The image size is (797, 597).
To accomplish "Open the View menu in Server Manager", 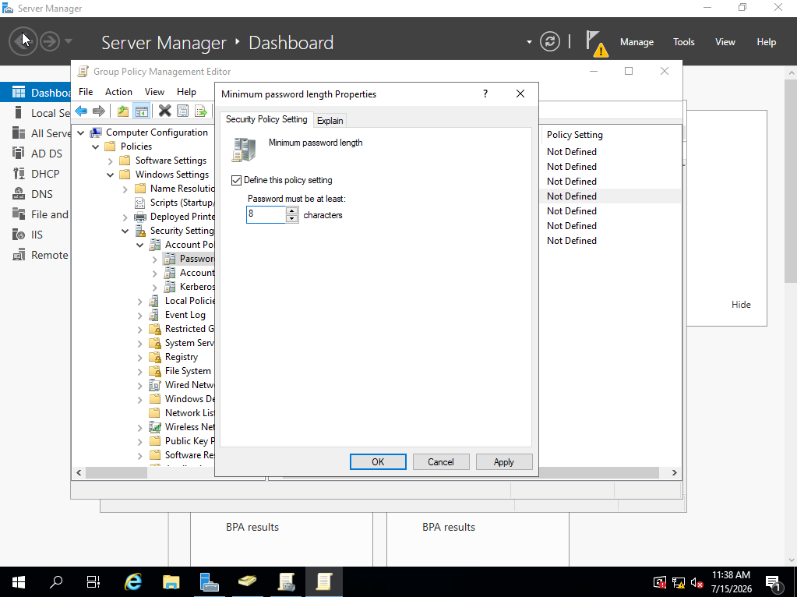I will click(725, 42).
